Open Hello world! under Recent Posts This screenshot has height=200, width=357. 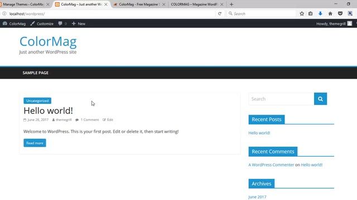259,133
